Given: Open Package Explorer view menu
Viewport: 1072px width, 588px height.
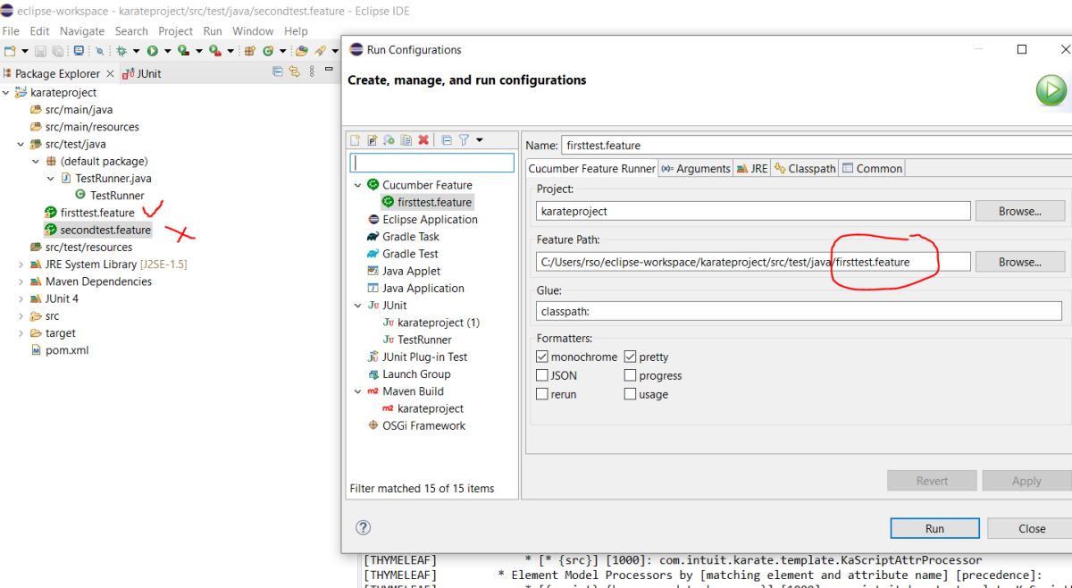Looking at the screenshot, I should point(312,71).
